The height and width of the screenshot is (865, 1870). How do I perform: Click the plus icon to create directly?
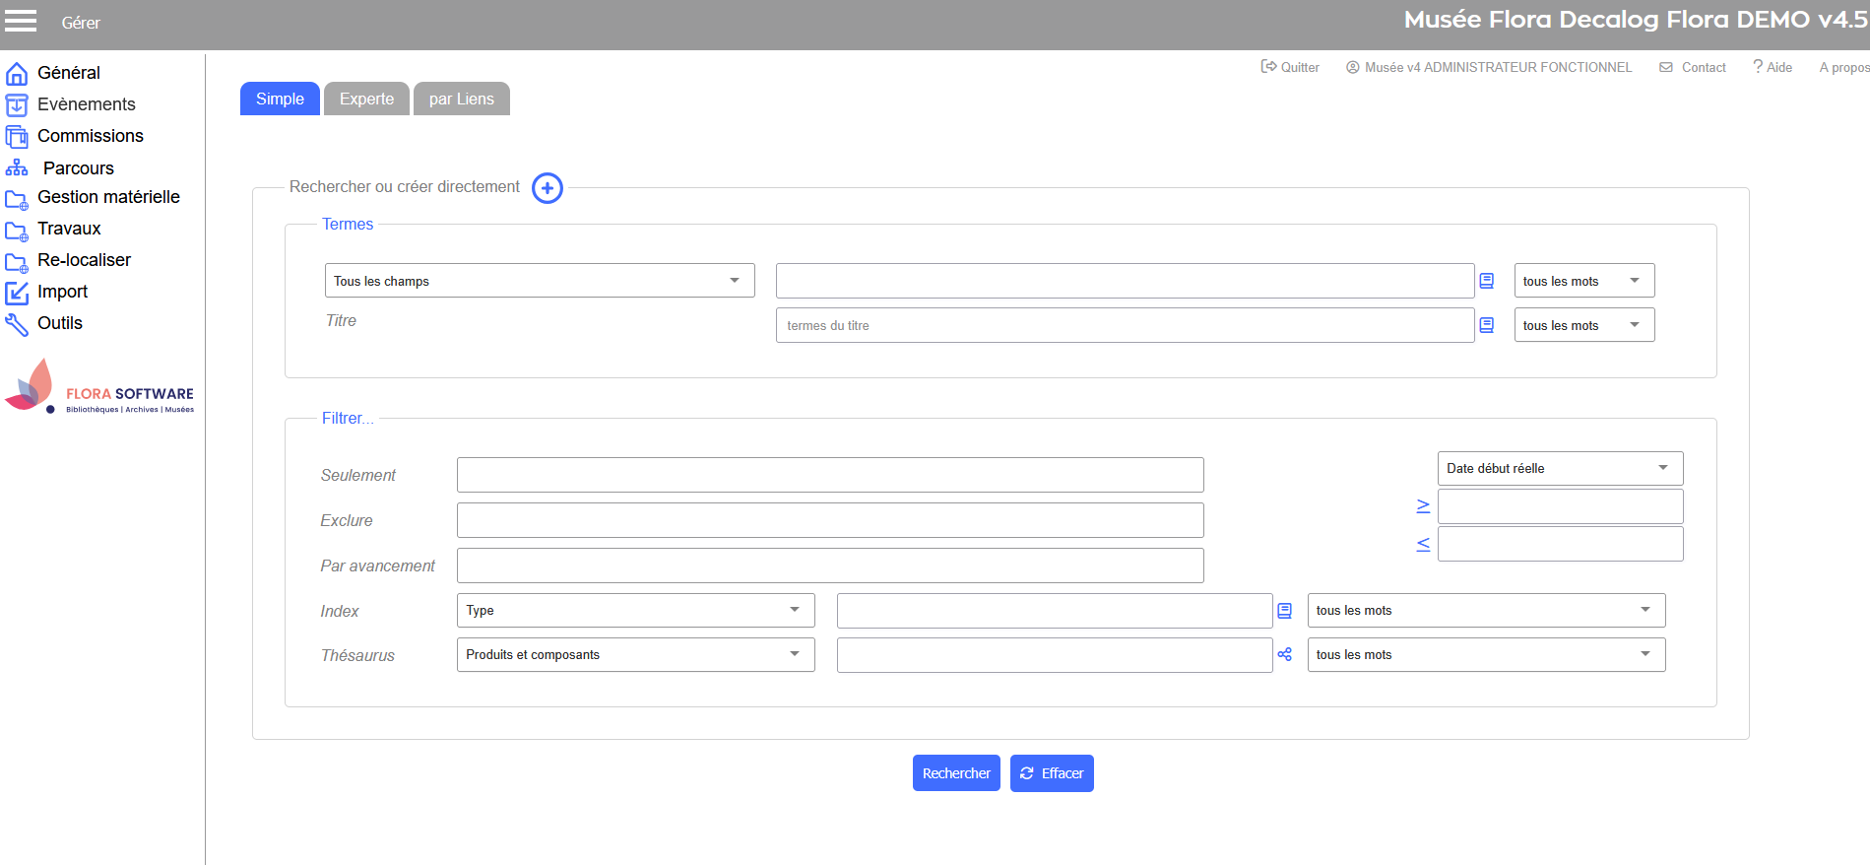click(548, 188)
